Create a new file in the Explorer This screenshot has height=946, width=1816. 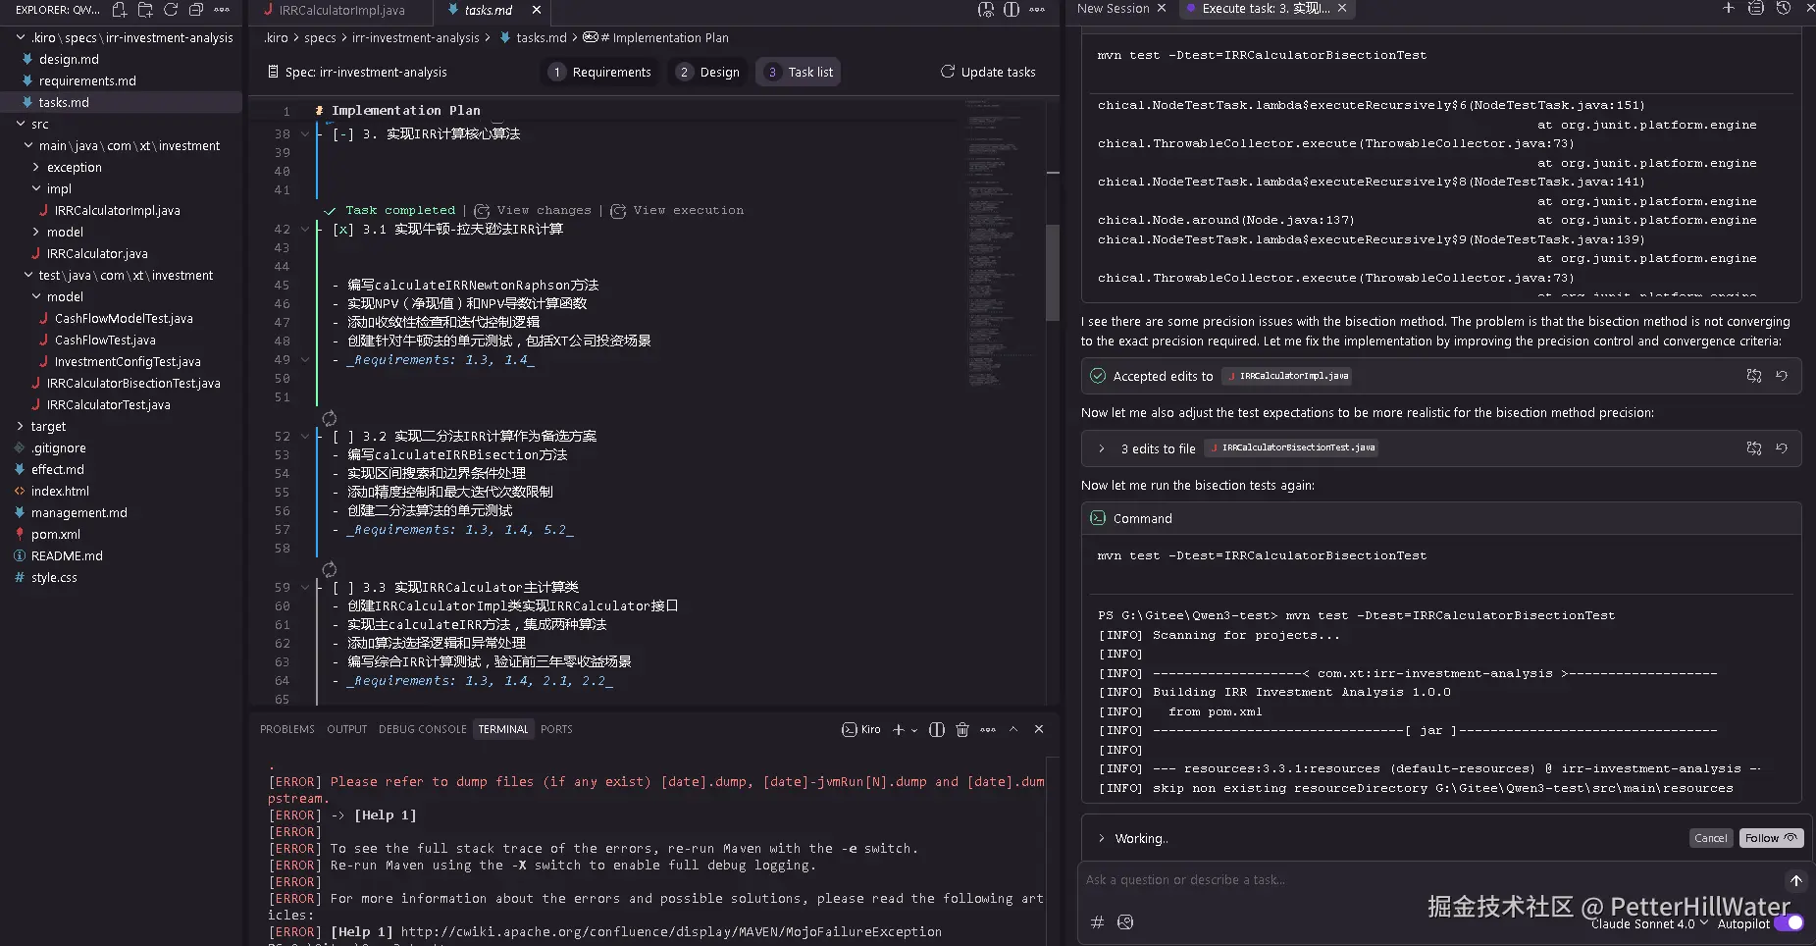120,10
